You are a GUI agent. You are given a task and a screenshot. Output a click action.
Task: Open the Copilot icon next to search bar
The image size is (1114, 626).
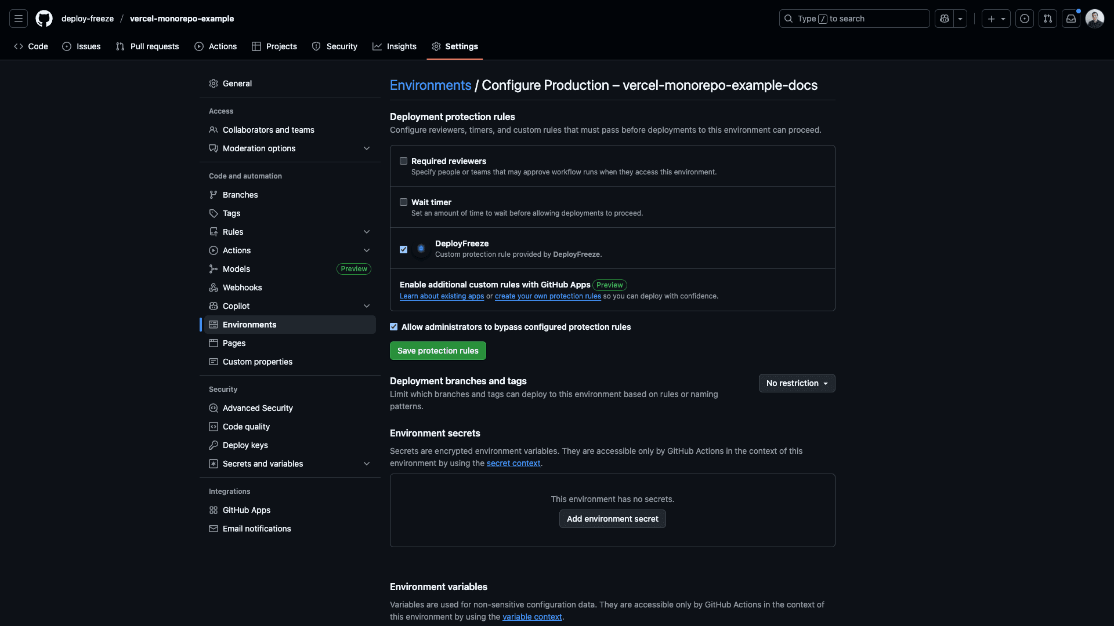(x=945, y=18)
